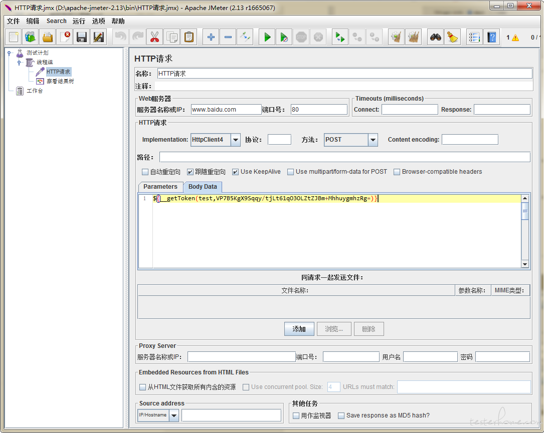
Task: Collapse the 测试计划 tree node toggle
Action: pyautogui.click(x=10, y=53)
